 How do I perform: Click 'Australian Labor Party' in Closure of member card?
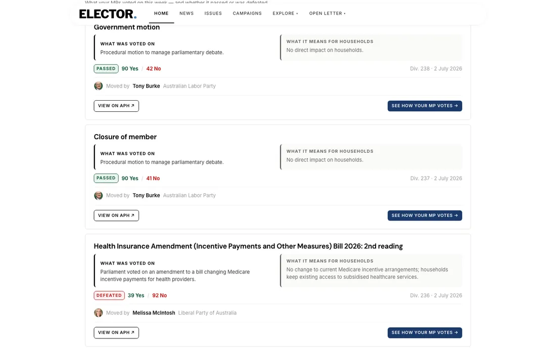[190, 195]
